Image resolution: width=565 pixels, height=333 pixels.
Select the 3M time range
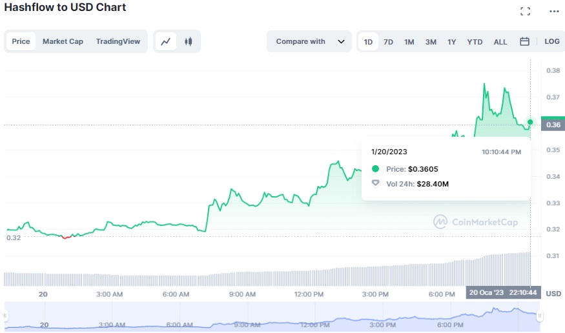(x=431, y=42)
